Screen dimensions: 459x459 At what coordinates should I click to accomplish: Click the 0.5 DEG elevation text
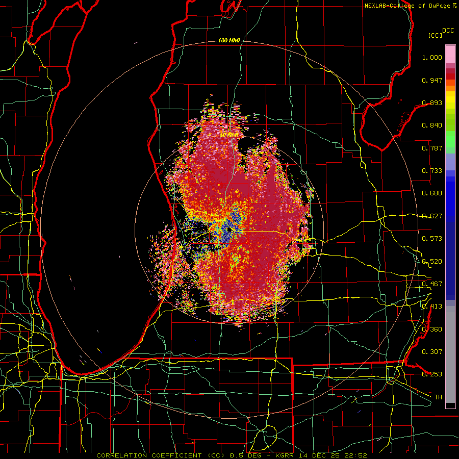point(245,455)
